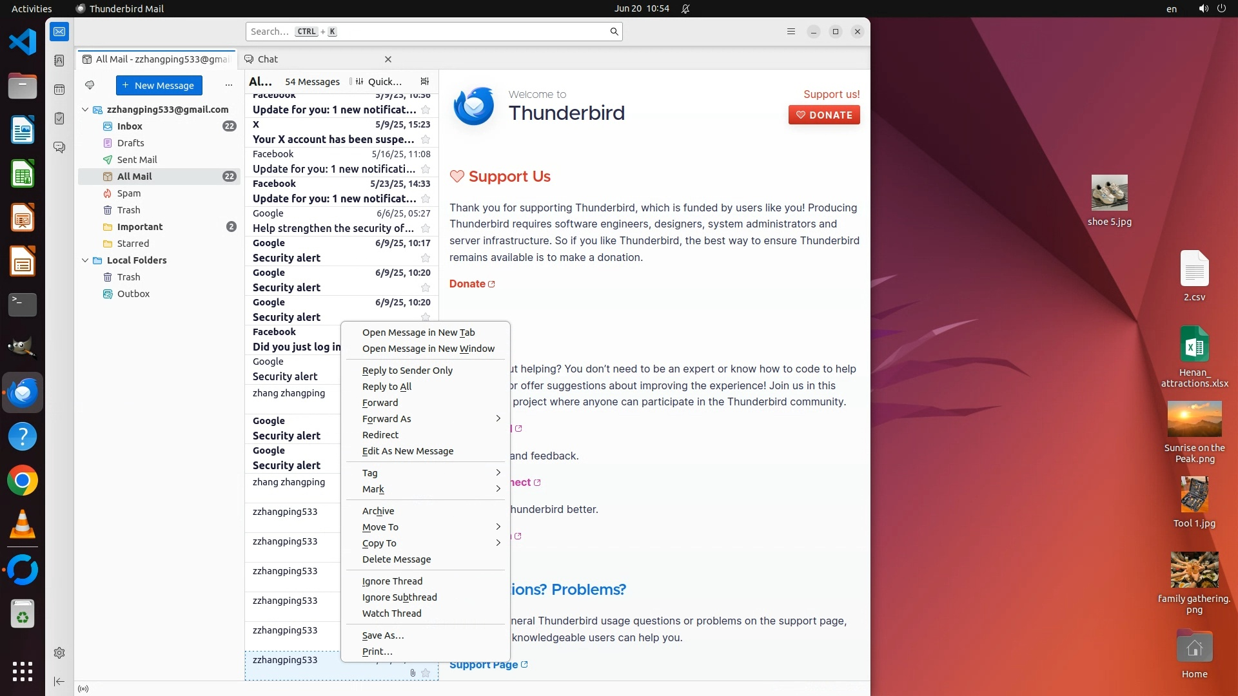Star the X account suspended message

426,139
